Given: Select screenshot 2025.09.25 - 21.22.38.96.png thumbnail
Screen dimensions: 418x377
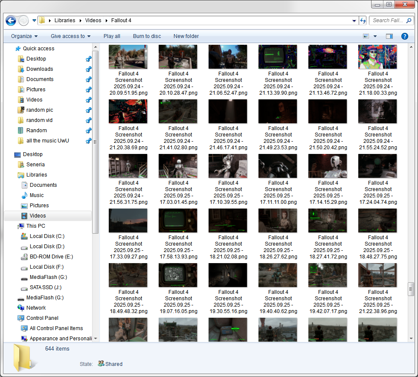Looking at the screenshot, I should click(377, 275).
